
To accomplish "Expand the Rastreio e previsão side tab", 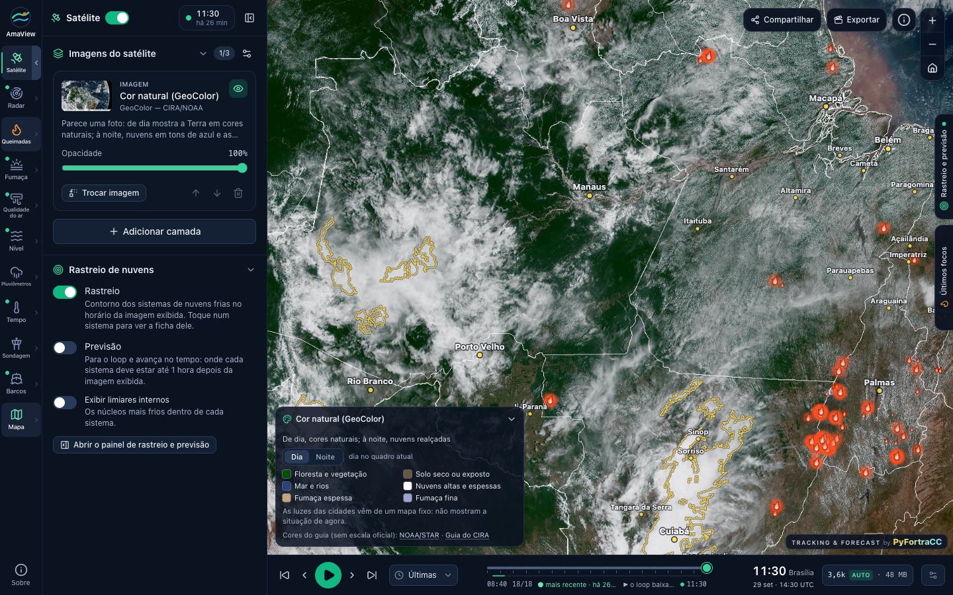I will (x=944, y=167).
